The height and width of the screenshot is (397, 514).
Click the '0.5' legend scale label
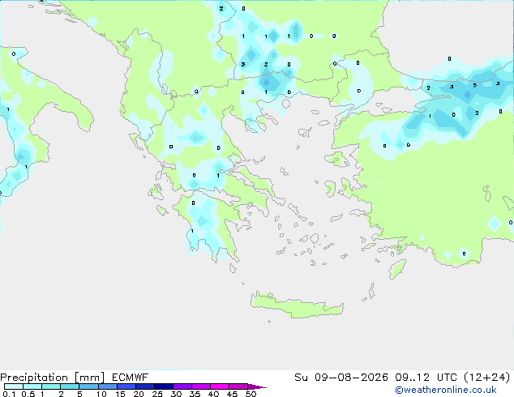pyautogui.click(x=28, y=394)
